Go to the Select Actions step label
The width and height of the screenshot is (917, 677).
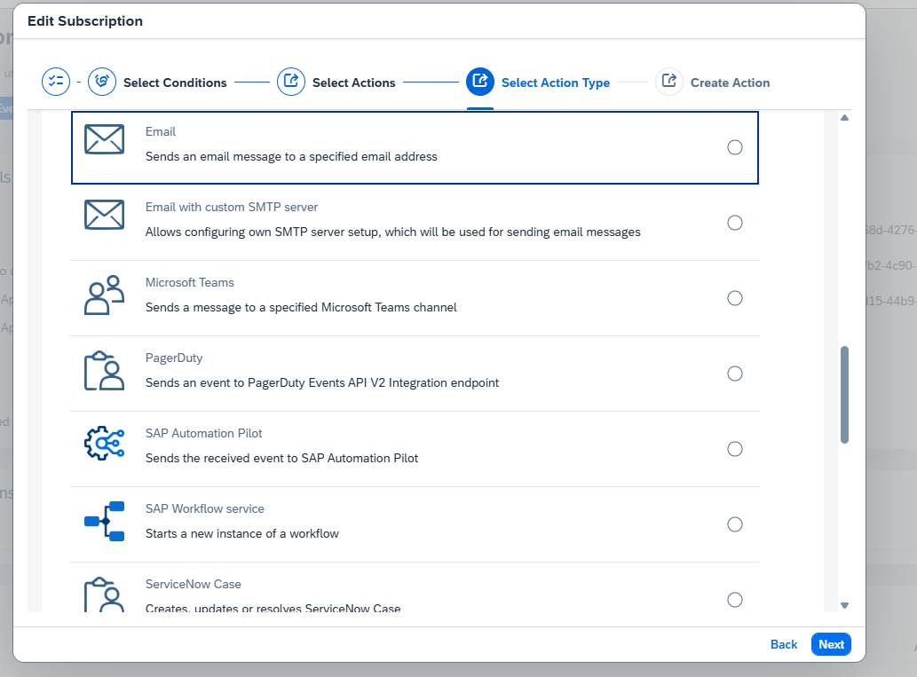pyautogui.click(x=354, y=83)
